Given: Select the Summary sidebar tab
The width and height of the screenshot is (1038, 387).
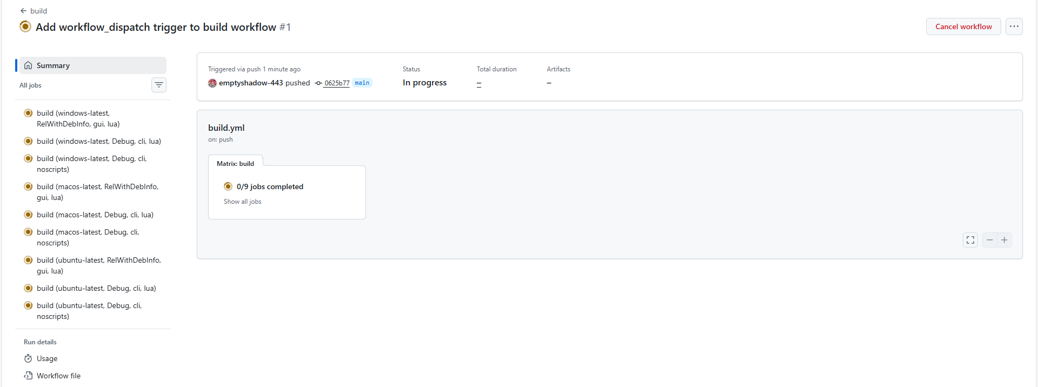Looking at the screenshot, I should 53,65.
